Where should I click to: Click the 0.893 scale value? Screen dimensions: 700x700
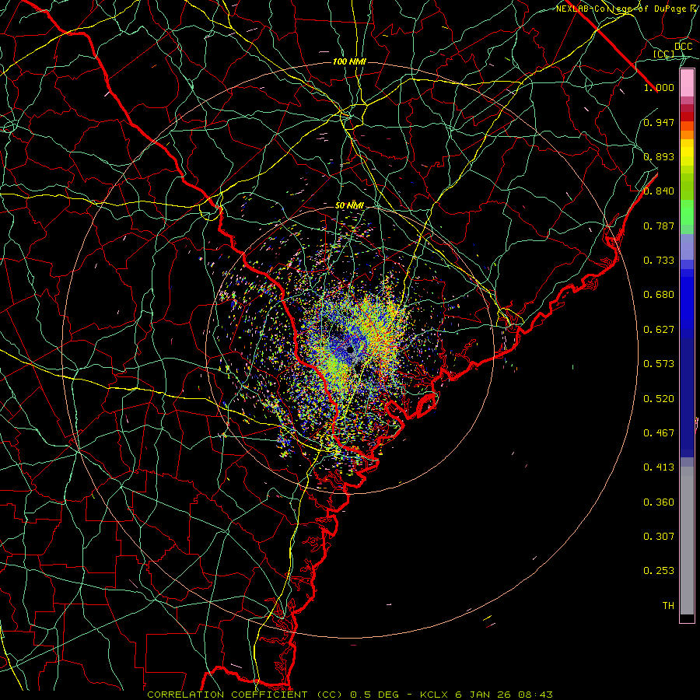click(x=659, y=156)
